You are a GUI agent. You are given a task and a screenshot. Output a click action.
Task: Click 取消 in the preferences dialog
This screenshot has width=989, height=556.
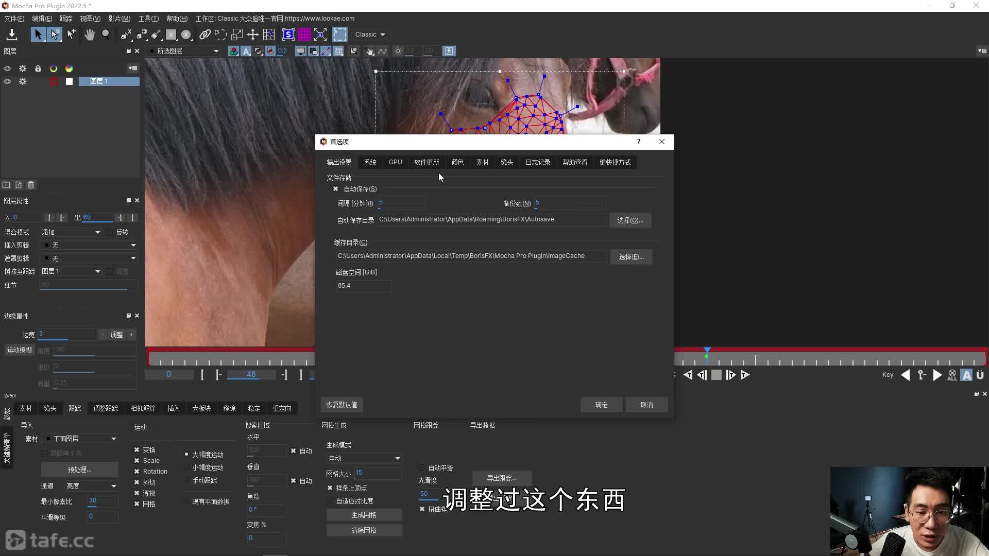646,405
